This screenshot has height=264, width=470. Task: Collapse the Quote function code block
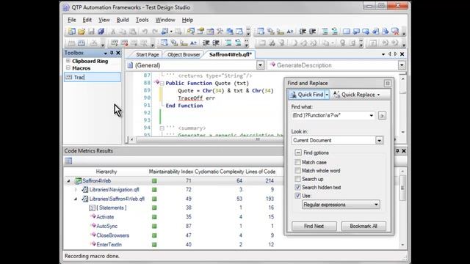(162, 84)
